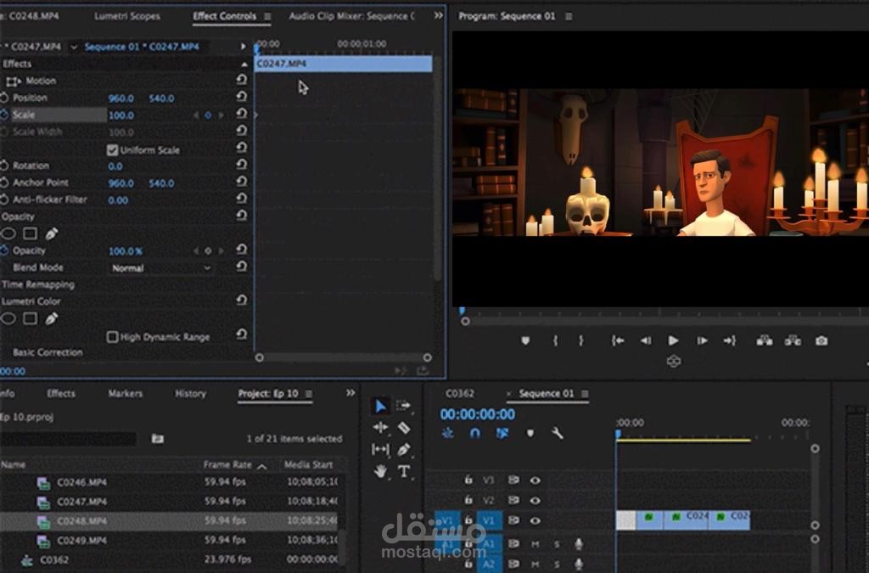
Task: Open the source clip dropdown beside C0247.MP4
Action: click(74, 47)
